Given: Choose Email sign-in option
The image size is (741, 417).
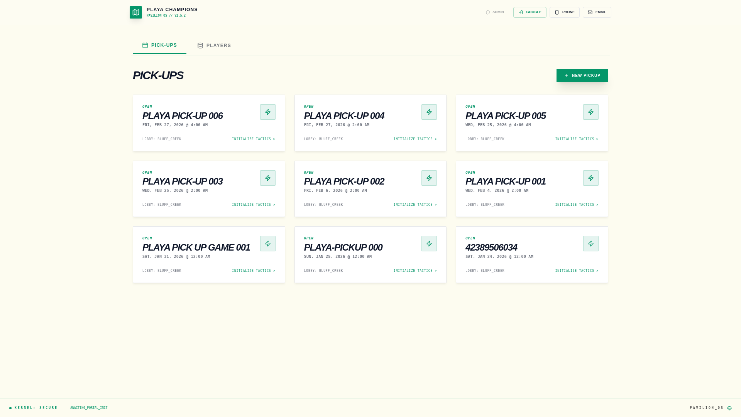Looking at the screenshot, I should tap(597, 12).
